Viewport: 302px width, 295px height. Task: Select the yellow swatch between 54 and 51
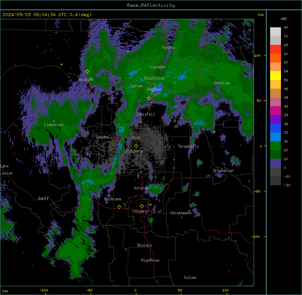(275, 75)
